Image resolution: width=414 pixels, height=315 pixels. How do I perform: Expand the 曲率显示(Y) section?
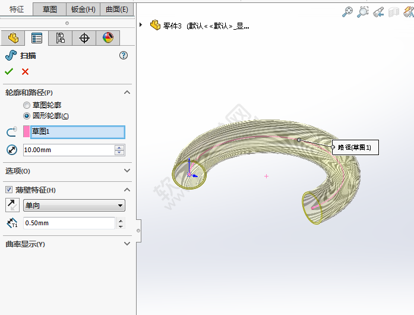point(127,244)
